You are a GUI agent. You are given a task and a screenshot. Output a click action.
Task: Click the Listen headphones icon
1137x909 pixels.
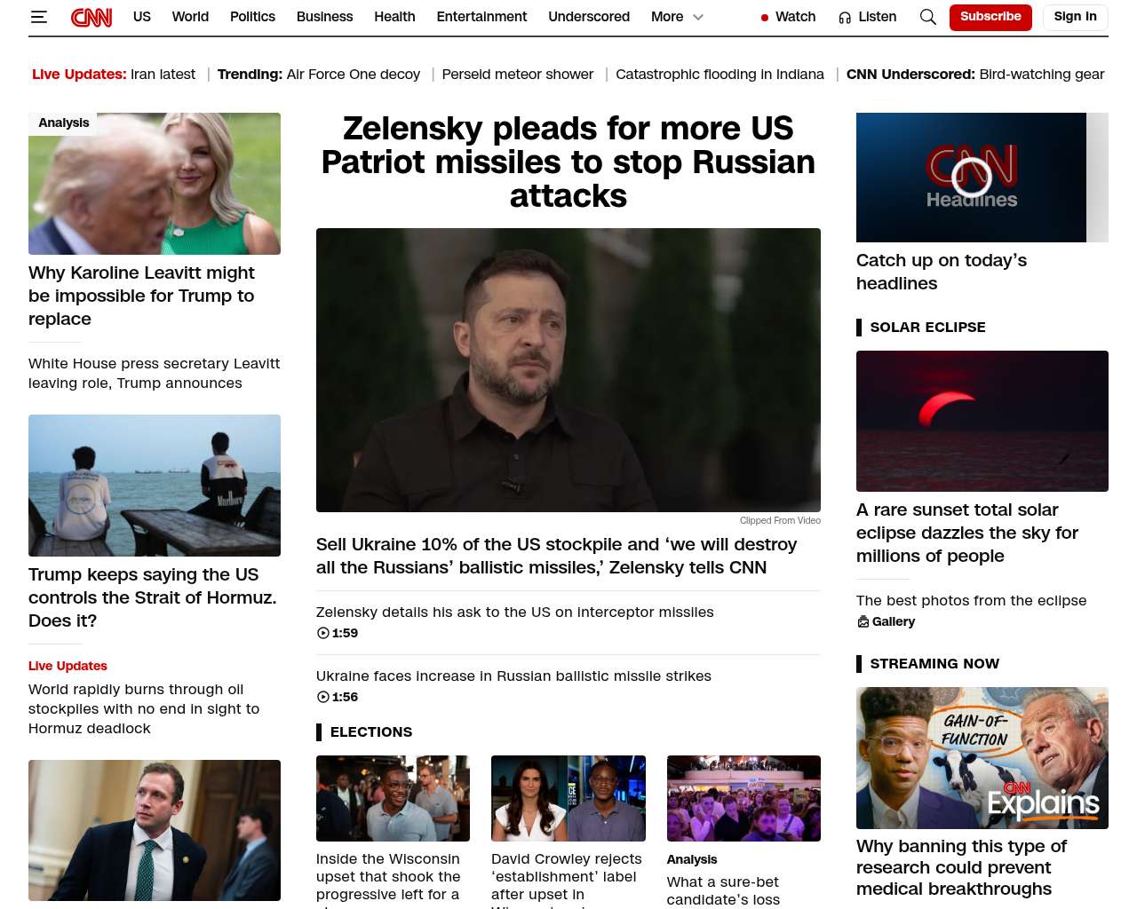(x=845, y=18)
